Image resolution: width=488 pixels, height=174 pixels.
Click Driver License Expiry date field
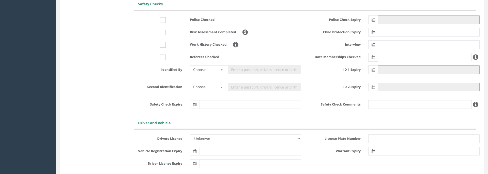click(x=250, y=164)
